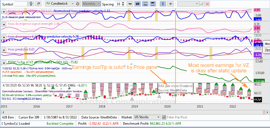The image size is (270, 128).
Task: Toggle the camera icon button
Action: (x=138, y=4)
